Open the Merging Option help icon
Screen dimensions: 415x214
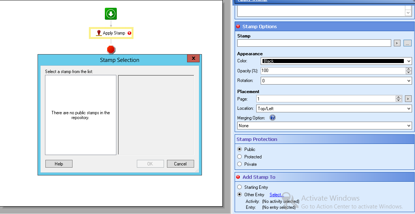tap(272, 118)
